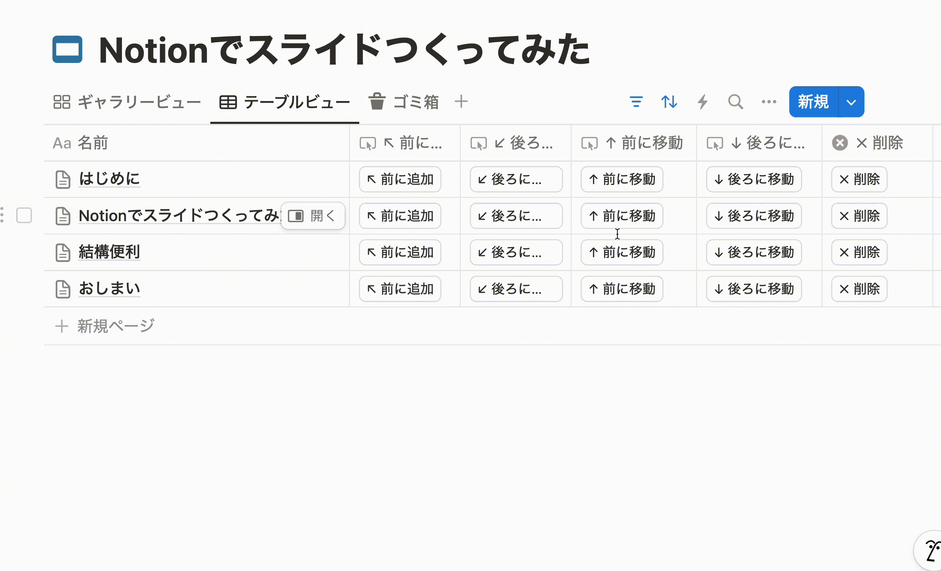Switch to ゴミ箱 tab
The width and height of the screenshot is (941, 571).
pyautogui.click(x=404, y=102)
